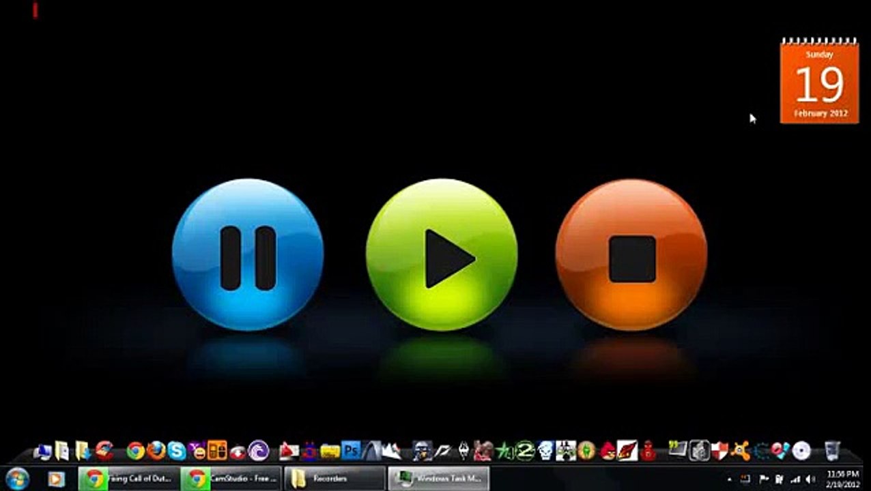The width and height of the screenshot is (871, 491).
Task: Open the orange calculator-like dock icon
Action: point(217,451)
